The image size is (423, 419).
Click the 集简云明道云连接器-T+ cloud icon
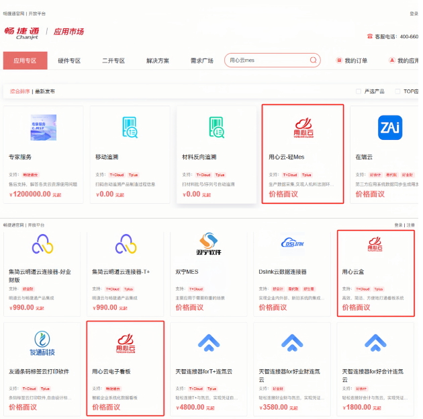point(126,244)
